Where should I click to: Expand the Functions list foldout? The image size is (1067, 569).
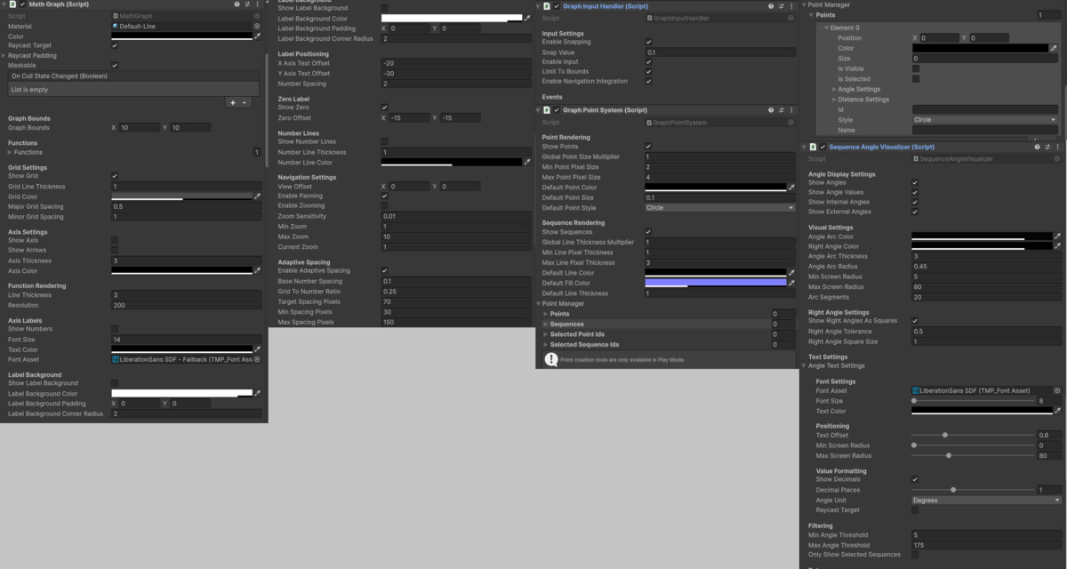click(10, 153)
